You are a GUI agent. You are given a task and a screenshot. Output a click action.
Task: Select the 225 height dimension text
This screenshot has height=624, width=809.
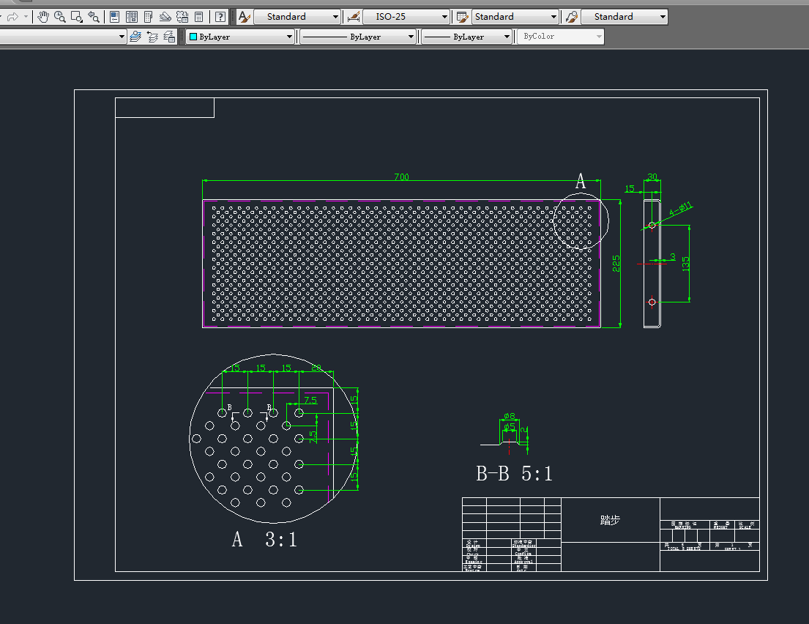click(616, 264)
